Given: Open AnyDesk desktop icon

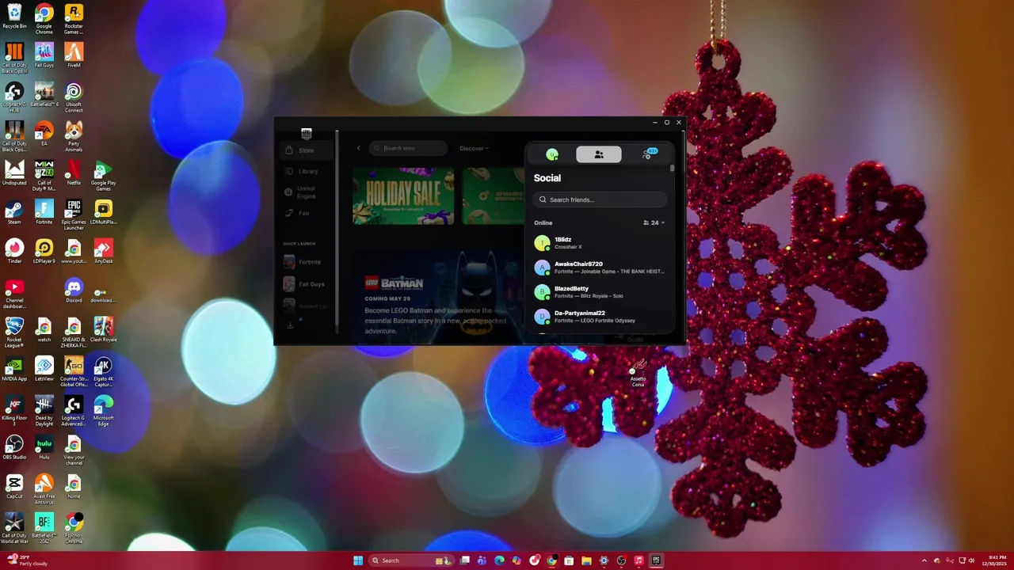Looking at the screenshot, I should pos(103,250).
